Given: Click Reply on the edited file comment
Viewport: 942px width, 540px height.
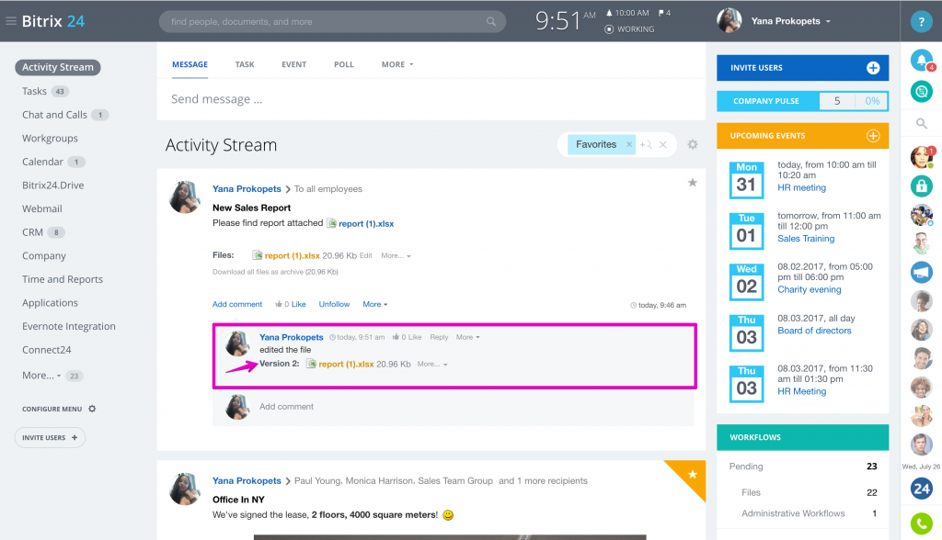Looking at the screenshot, I should click(x=439, y=337).
